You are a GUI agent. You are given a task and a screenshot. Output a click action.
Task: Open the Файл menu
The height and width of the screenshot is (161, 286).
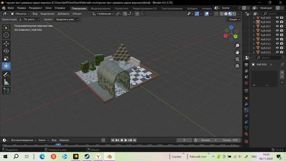pos(11,8)
